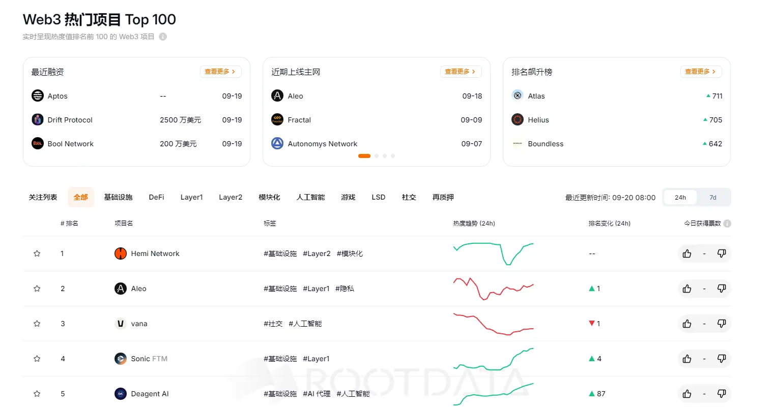Click the #隐私 tag on Aleo's row
This screenshot has height=411, width=772.
345,288
